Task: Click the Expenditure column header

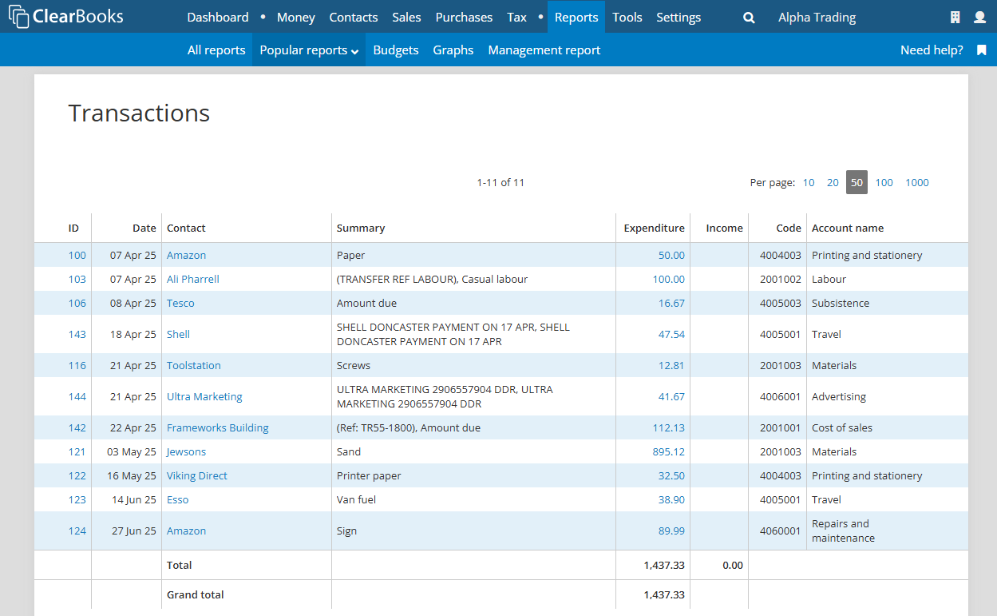Action: 654,229
